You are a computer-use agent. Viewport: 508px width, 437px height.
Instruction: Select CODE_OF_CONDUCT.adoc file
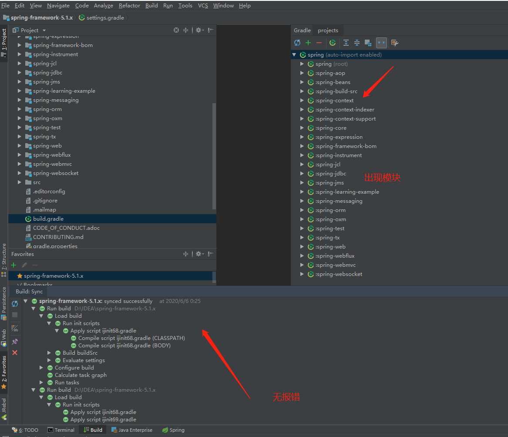click(x=66, y=228)
